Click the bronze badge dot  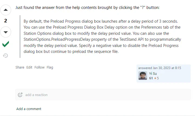(x=155, y=78)
